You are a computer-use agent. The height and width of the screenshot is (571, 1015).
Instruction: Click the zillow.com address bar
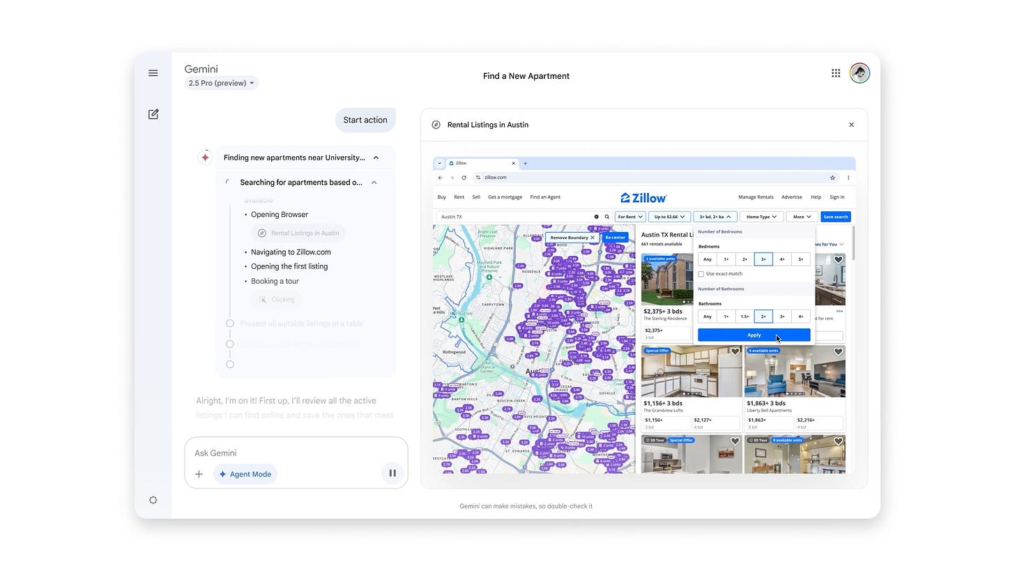(655, 178)
